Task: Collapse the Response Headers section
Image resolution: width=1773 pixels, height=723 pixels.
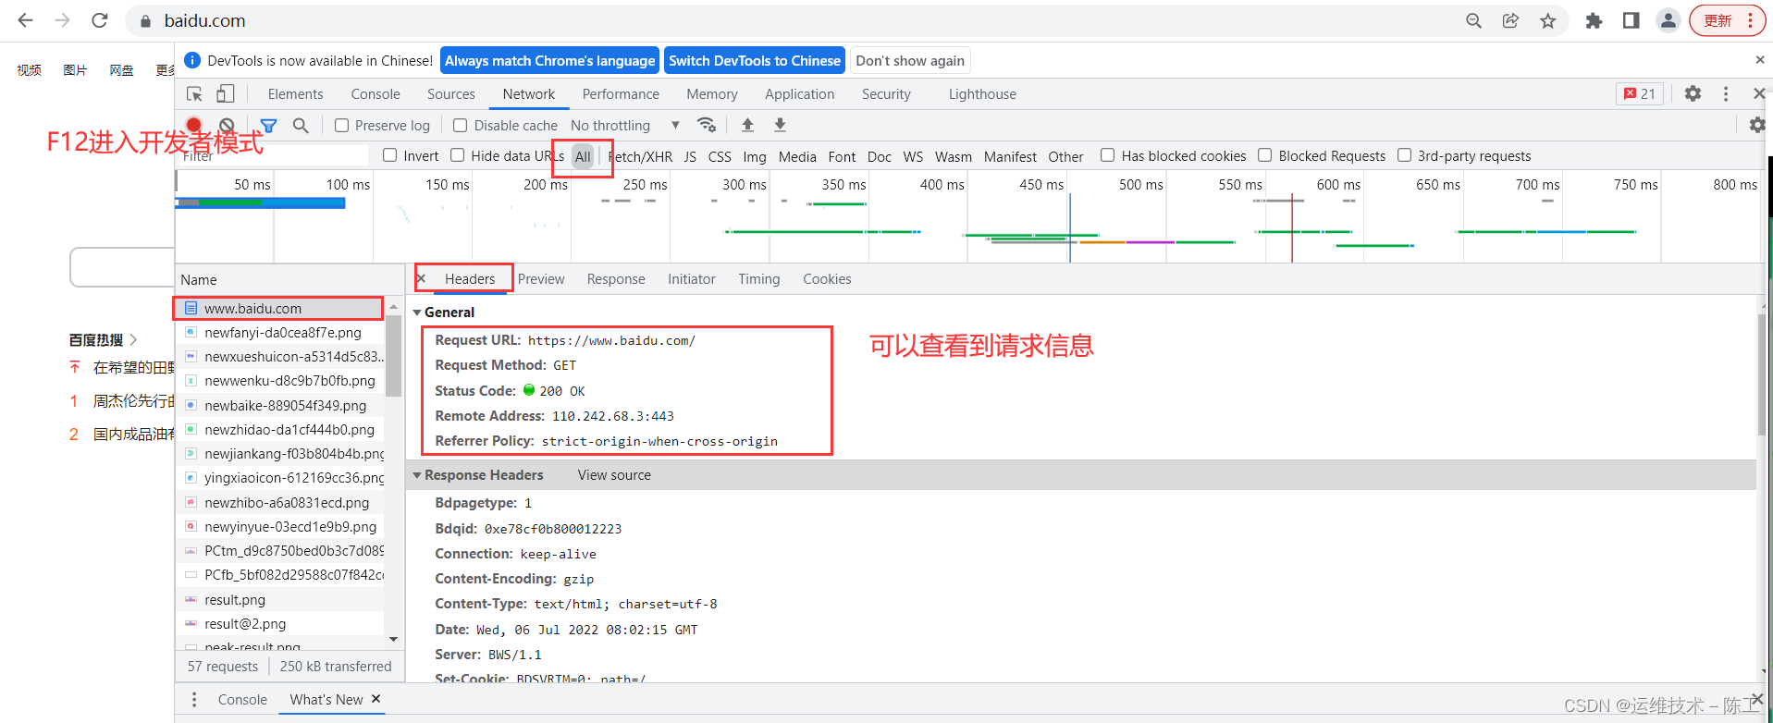Action: point(417,475)
